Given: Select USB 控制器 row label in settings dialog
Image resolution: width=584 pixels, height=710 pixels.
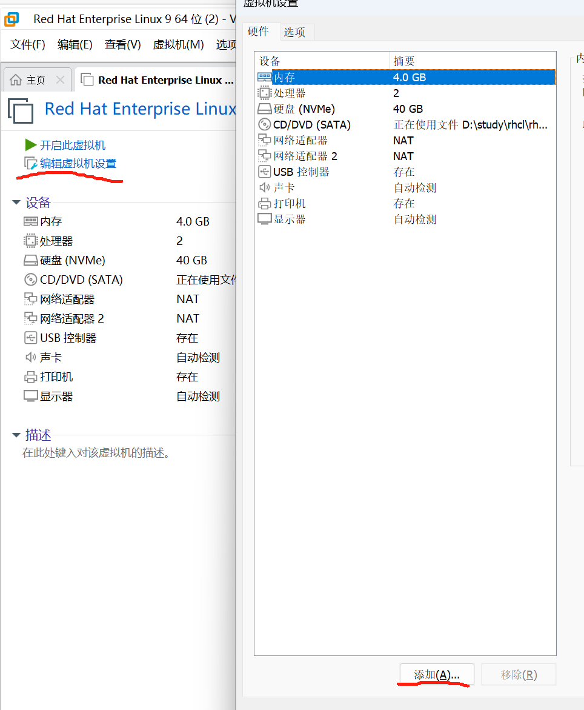Looking at the screenshot, I should (x=301, y=172).
